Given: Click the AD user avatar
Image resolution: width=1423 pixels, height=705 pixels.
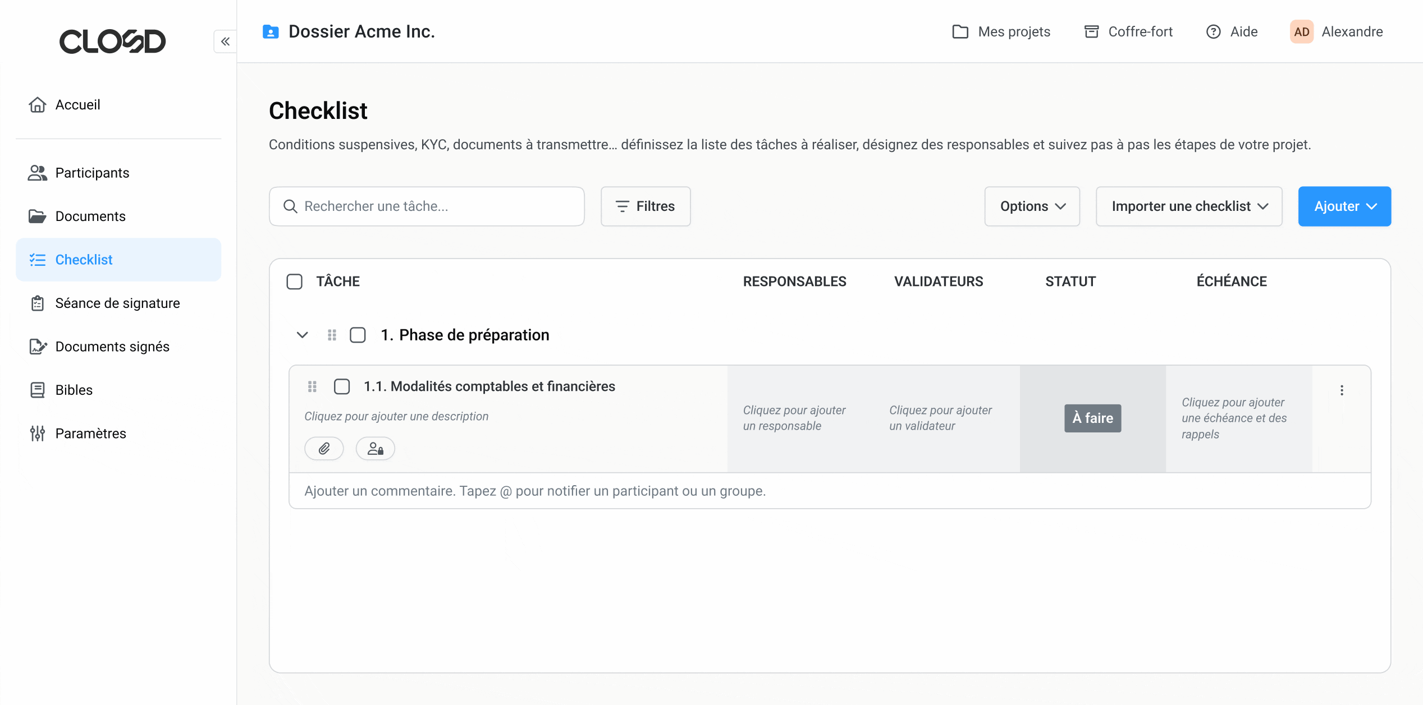Looking at the screenshot, I should [1301, 32].
